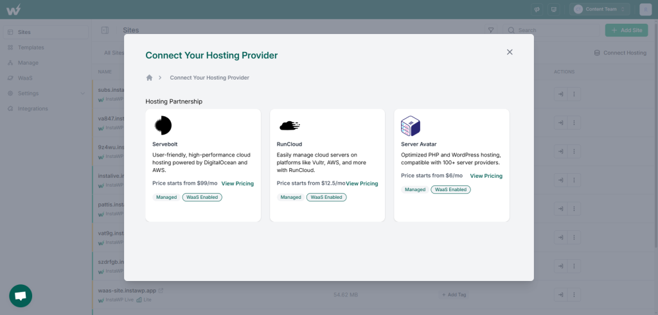Open the R user avatar menu
The image size is (658, 315).
(645, 9)
